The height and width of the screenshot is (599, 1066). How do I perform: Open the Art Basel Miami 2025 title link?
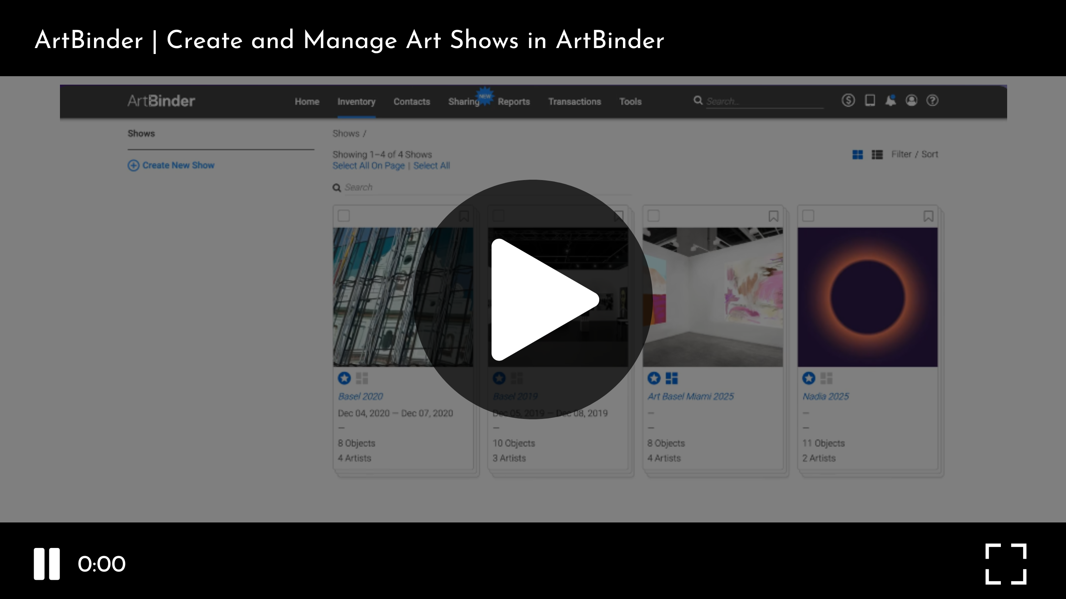(x=690, y=396)
